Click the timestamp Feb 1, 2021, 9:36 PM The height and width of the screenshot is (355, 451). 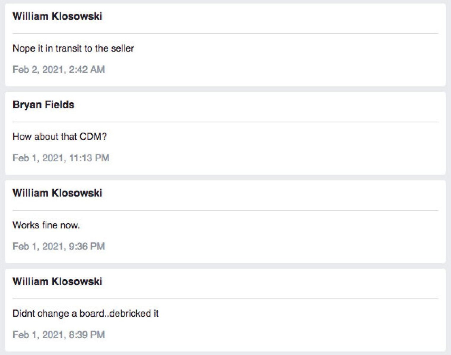[x=59, y=246]
